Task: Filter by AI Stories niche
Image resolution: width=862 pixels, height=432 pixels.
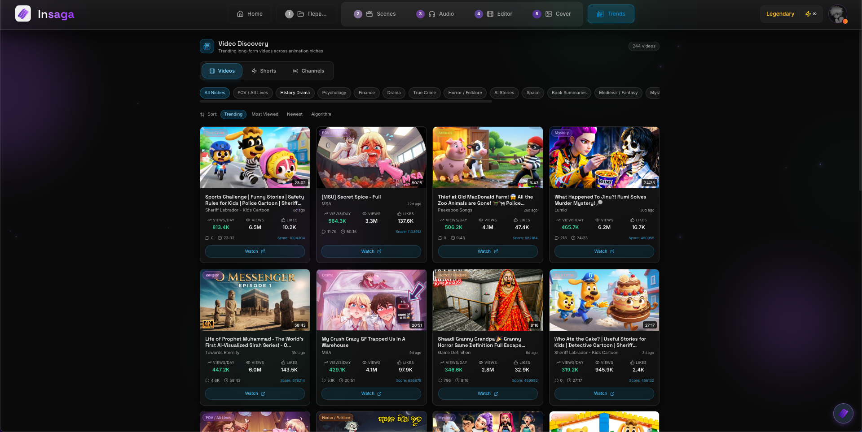Action: pos(504,93)
